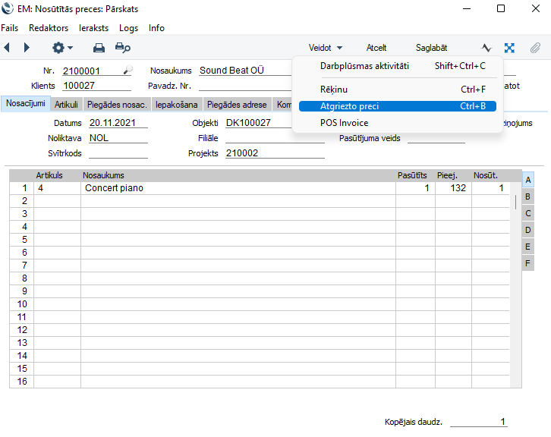Open the workflow activity pulse icon
This screenshot has height=437, width=551.
[x=486, y=48]
